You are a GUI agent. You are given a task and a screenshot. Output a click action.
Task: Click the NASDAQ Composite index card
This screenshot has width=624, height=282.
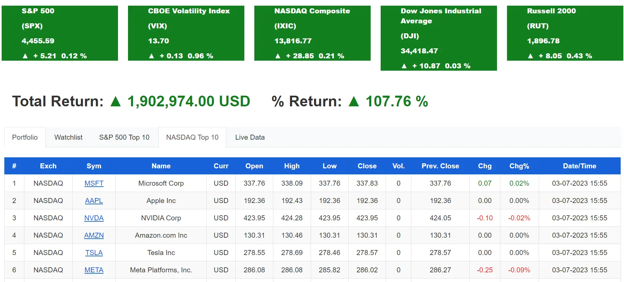312,33
